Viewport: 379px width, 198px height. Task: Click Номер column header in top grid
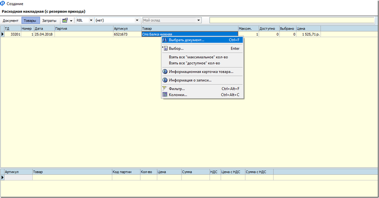point(27,28)
